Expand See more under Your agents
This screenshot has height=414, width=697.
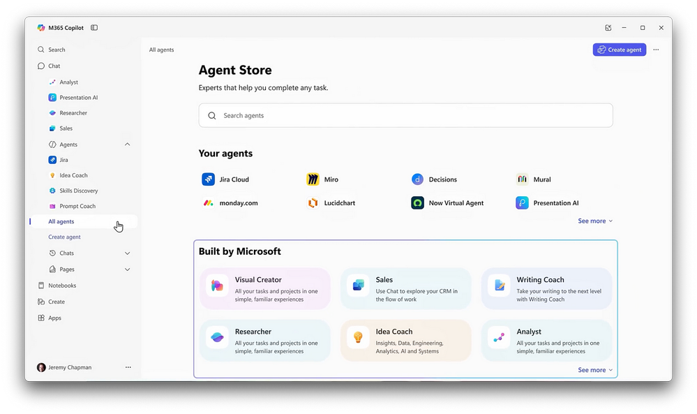coord(595,221)
